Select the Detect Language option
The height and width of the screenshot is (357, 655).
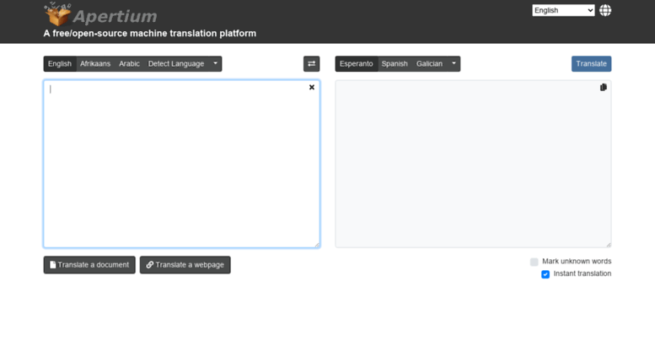pos(176,64)
